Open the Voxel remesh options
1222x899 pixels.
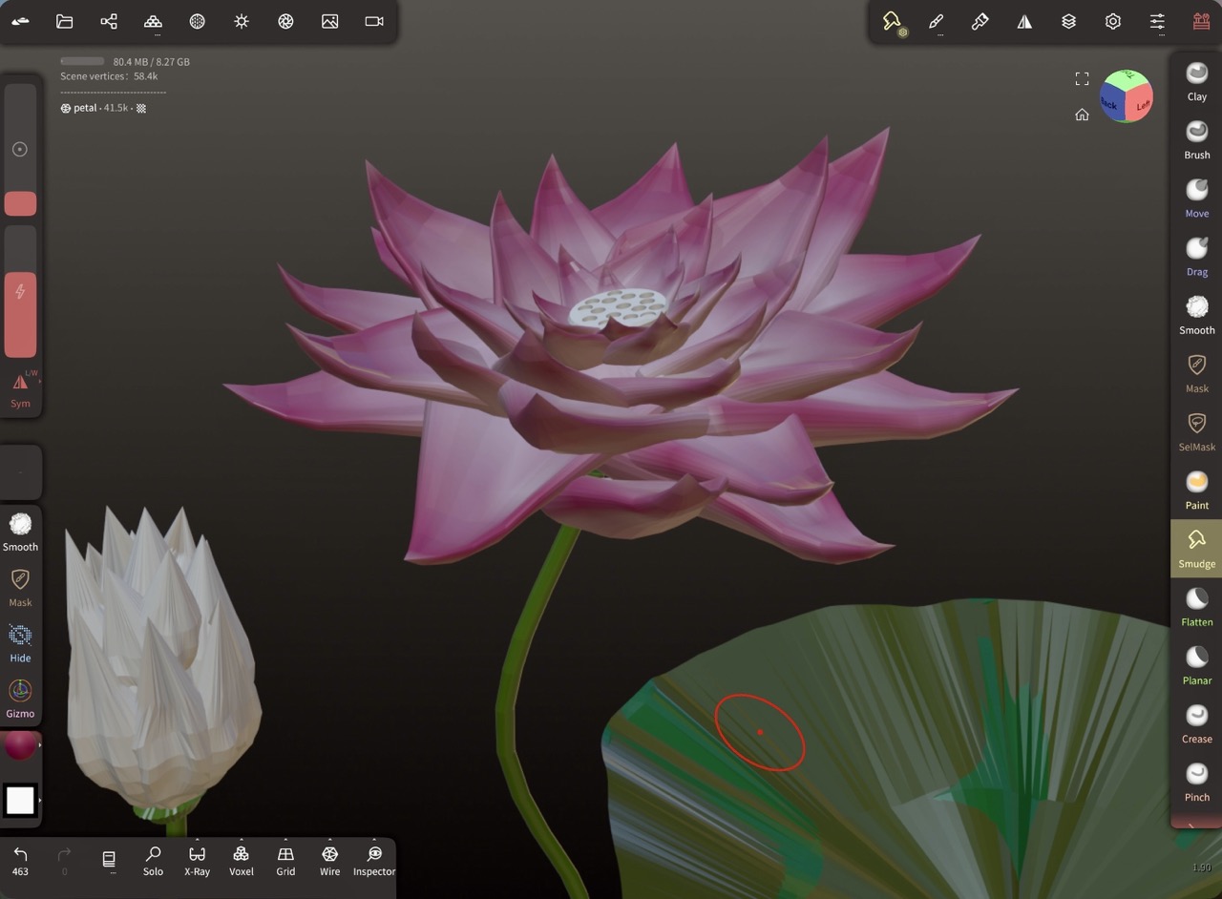(241, 860)
